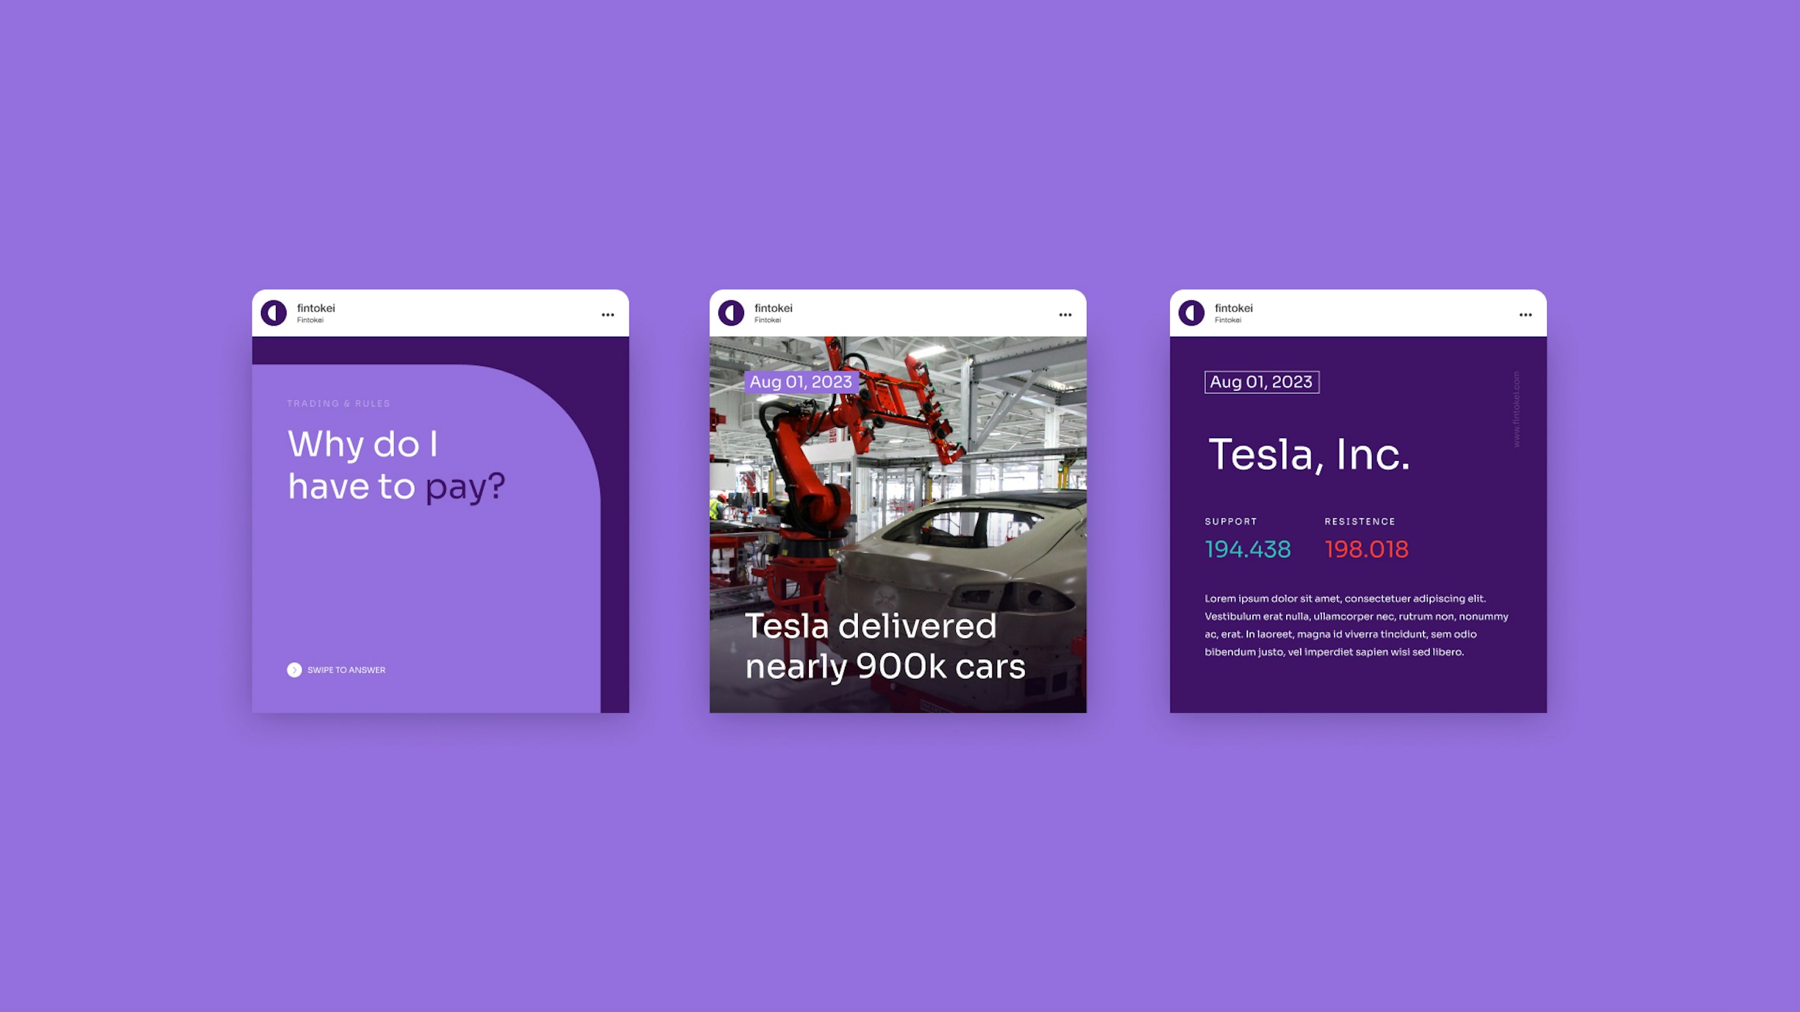Click the 'Tesla, Inc.' title
Image resolution: width=1800 pixels, height=1012 pixels.
tap(1310, 454)
